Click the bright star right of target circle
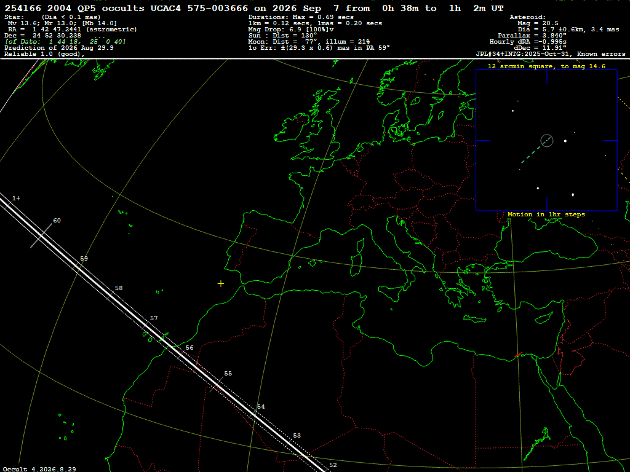Image resolution: width=630 pixels, height=472 pixels. pos(565,141)
